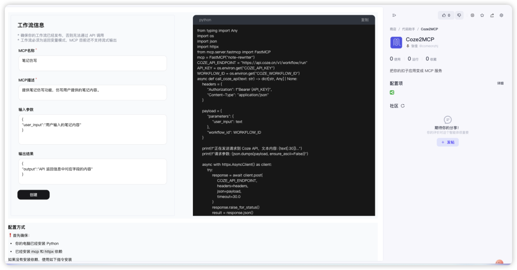
Task: Click the 创建 create button
Action: (34, 194)
